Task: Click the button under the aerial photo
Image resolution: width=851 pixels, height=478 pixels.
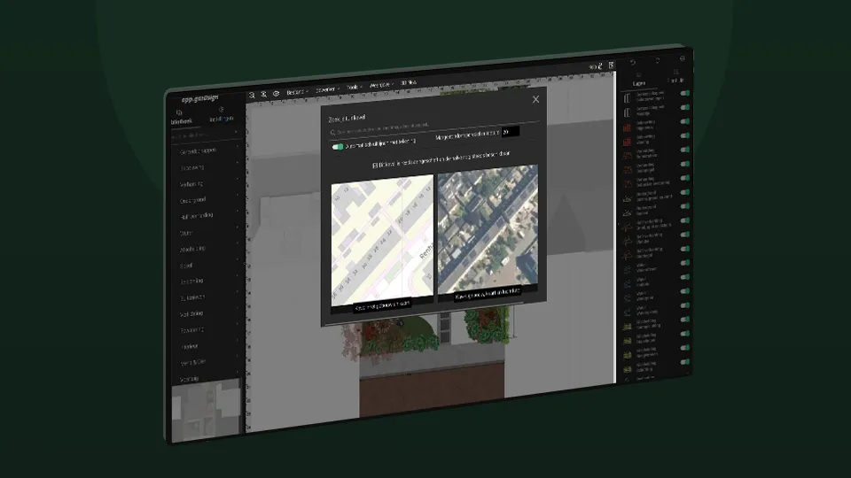Action: [488, 294]
